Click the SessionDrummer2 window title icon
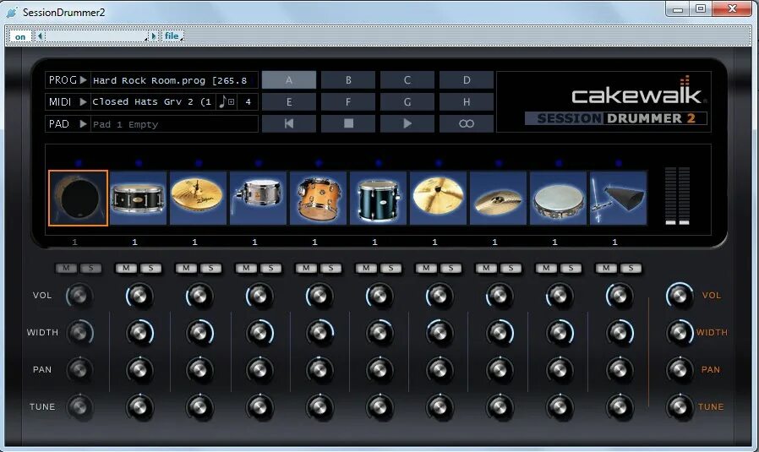Image resolution: width=759 pixels, height=452 pixels. 12,13
